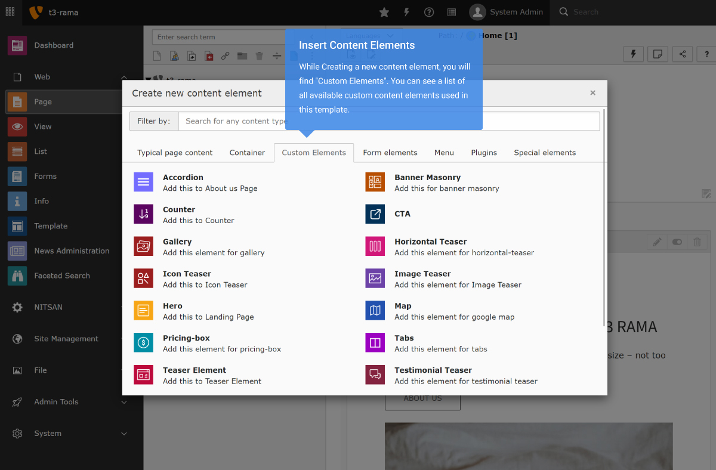The height and width of the screenshot is (470, 716).
Task: Open the Plugins tab
Action: click(x=484, y=153)
